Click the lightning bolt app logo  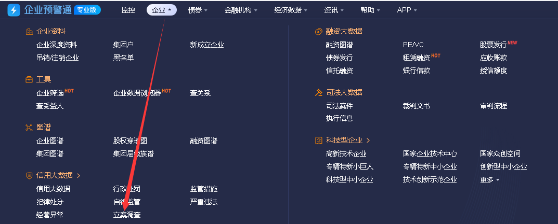(14, 10)
